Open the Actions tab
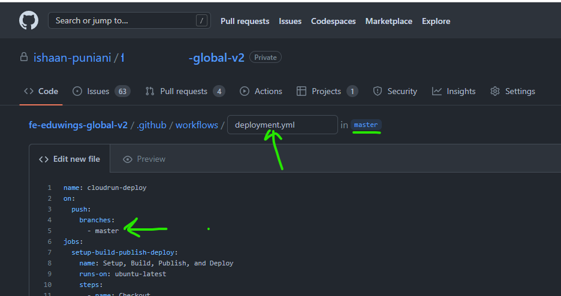Screen dimensions: 561x296 point(261,91)
